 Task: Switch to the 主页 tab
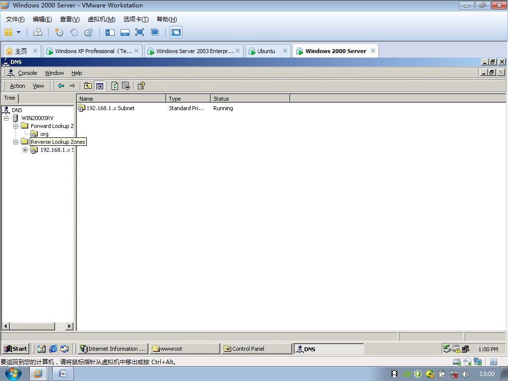(x=21, y=51)
